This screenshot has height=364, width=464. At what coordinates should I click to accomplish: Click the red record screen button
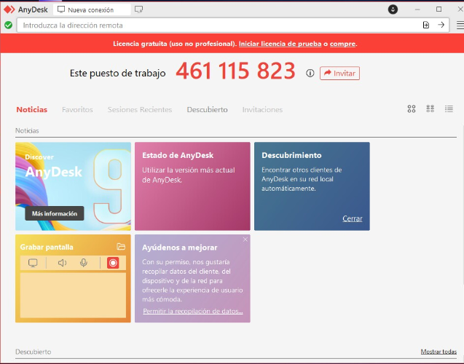(113, 263)
